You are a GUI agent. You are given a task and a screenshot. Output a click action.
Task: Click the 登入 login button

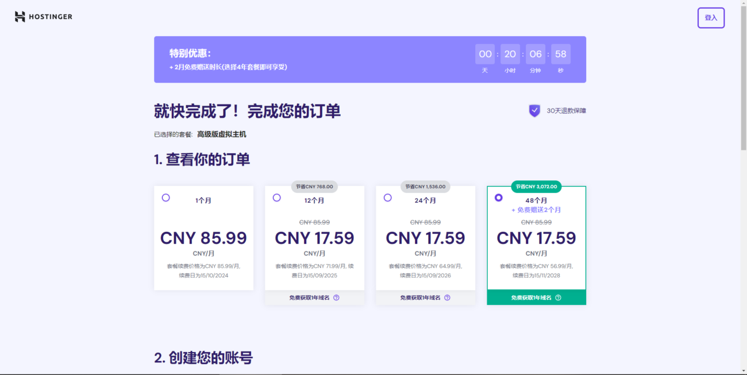[711, 18]
